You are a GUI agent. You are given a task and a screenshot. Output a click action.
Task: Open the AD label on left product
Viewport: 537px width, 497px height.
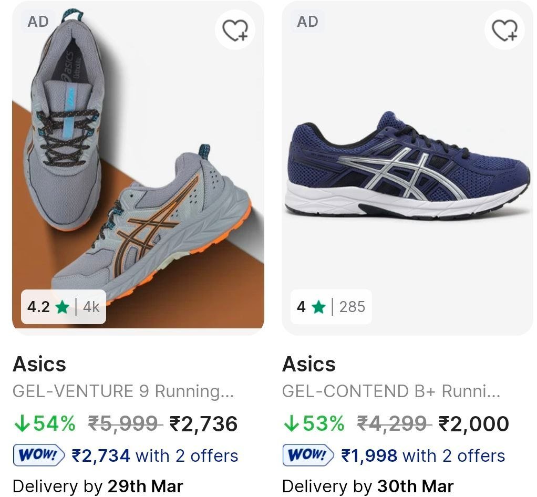tap(37, 22)
